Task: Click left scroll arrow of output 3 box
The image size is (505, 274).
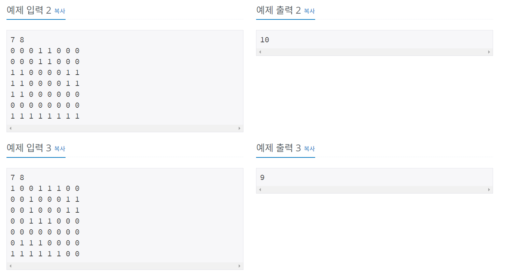Action: [260, 190]
